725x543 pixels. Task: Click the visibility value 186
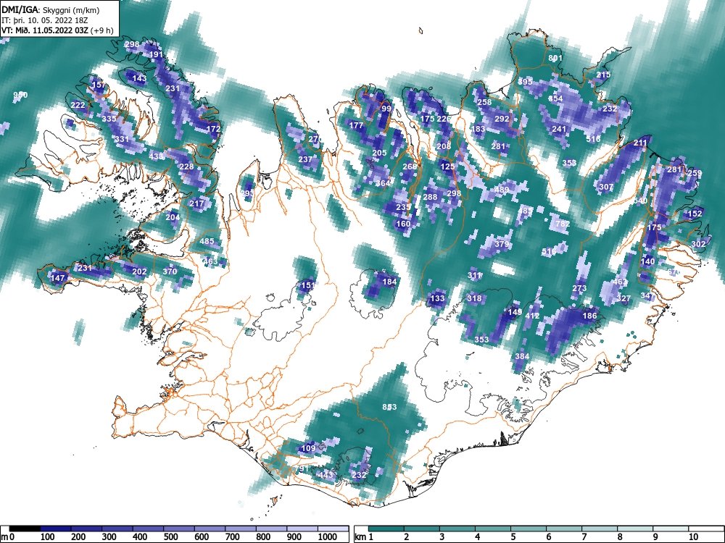tap(589, 316)
